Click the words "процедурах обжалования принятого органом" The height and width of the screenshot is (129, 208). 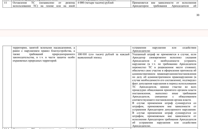pos(159,90)
